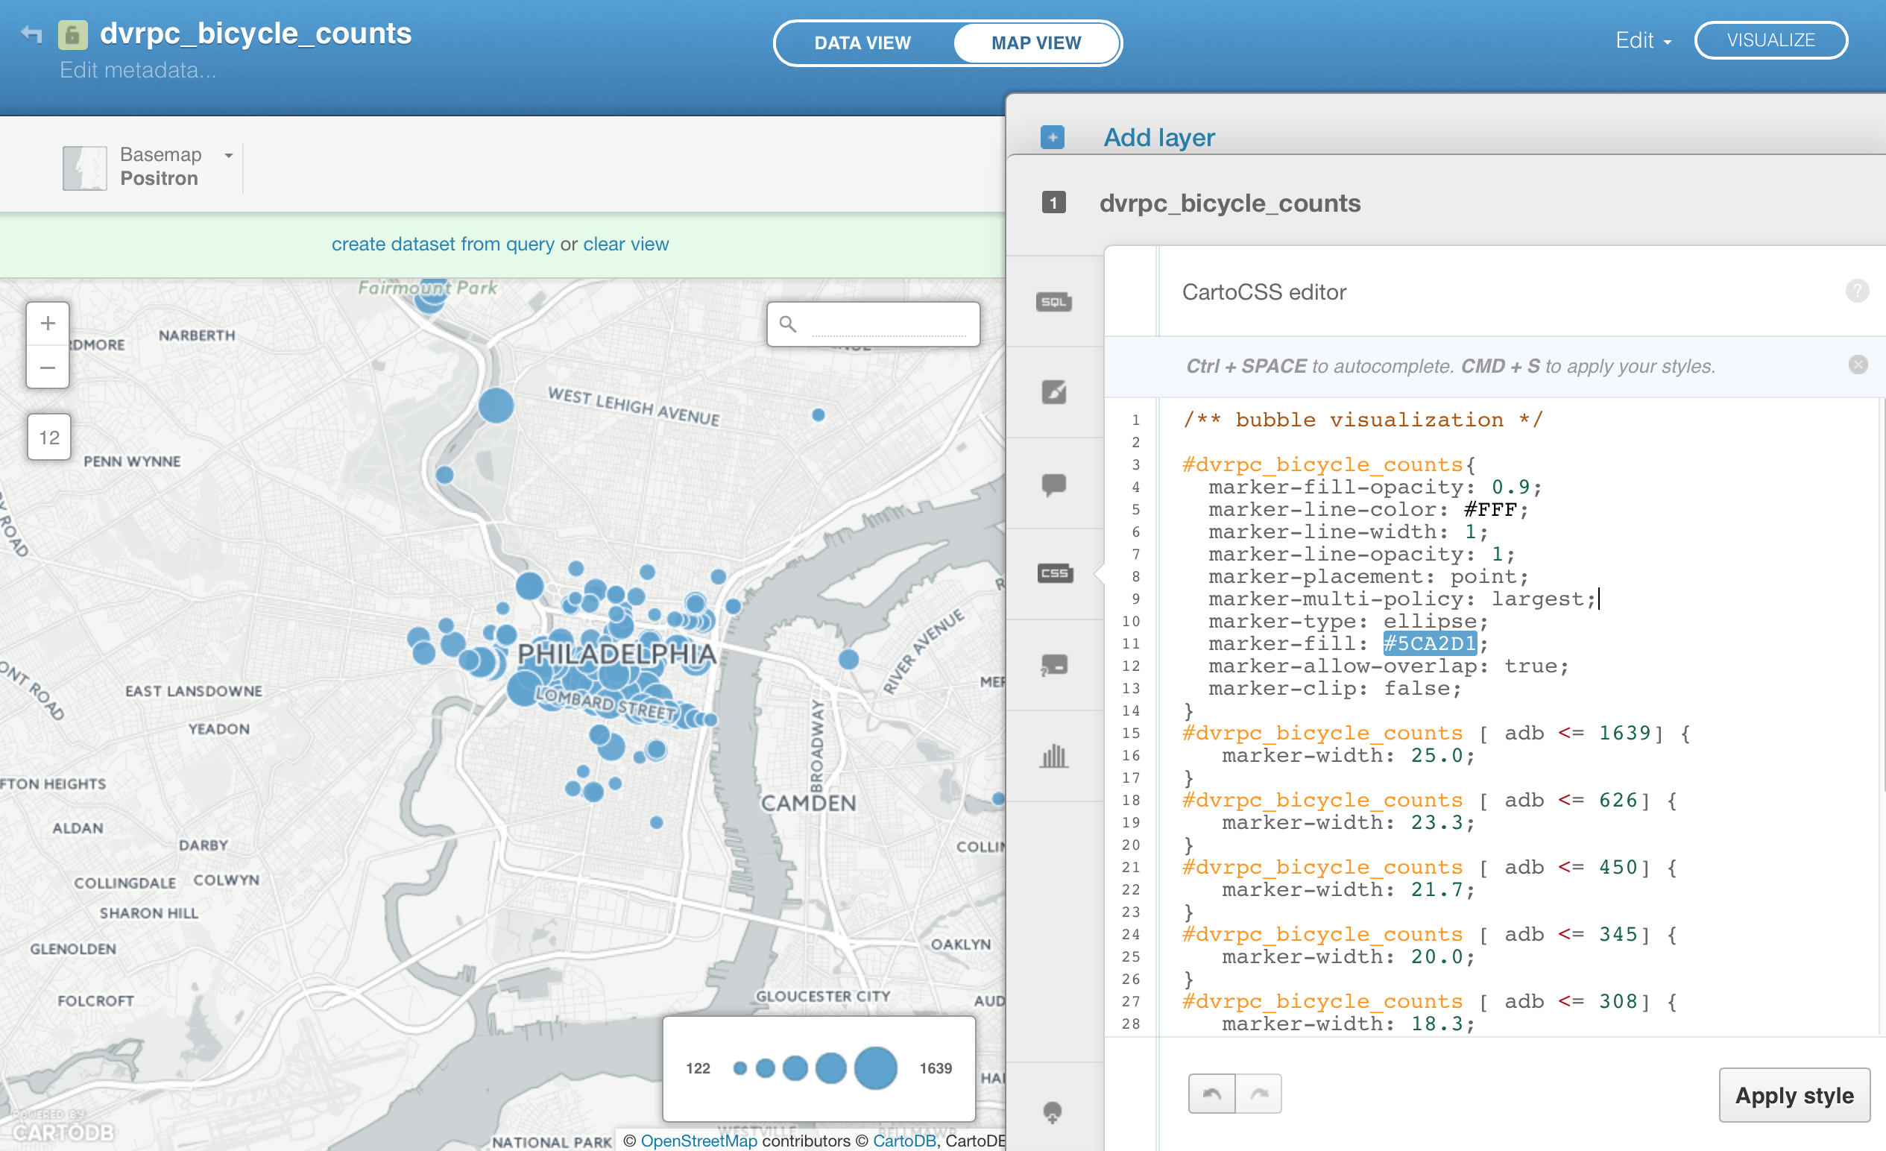Click the back arrow beside dataset name
The width and height of the screenshot is (1886, 1151).
click(x=31, y=34)
